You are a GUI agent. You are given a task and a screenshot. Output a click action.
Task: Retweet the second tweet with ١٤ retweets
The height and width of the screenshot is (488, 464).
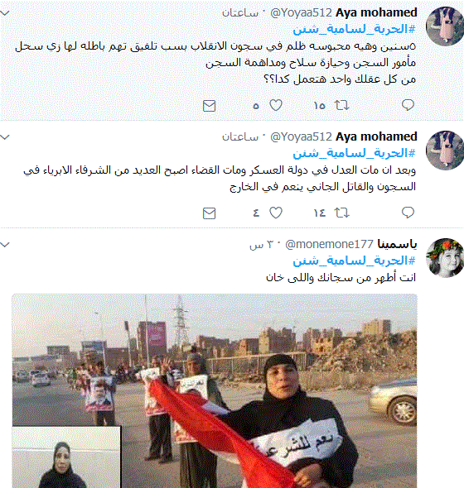tap(341, 213)
